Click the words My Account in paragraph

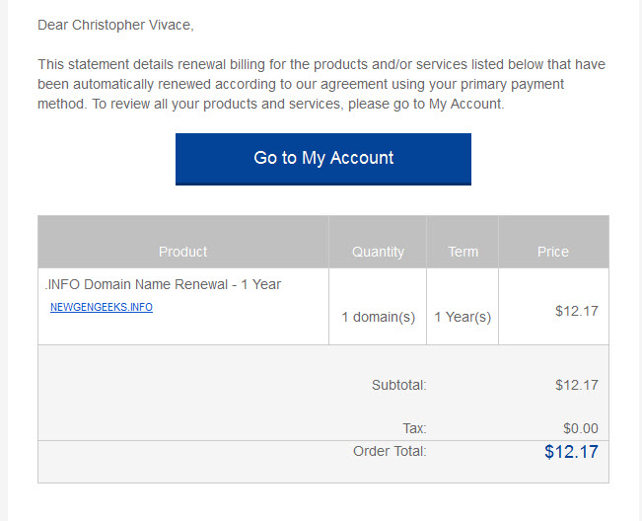coord(465,104)
